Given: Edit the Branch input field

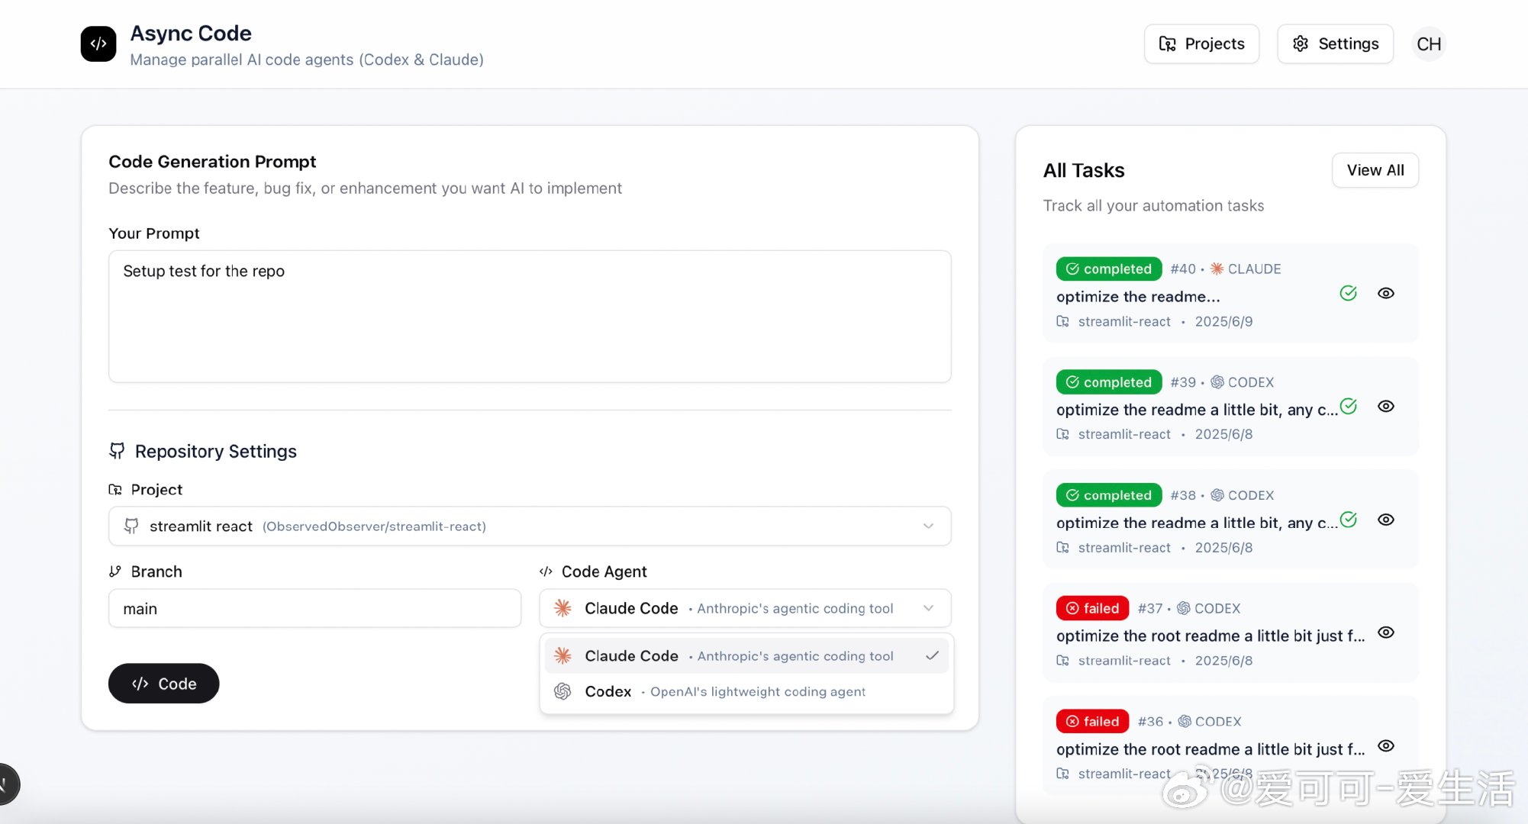Looking at the screenshot, I should (x=314, y=608).
